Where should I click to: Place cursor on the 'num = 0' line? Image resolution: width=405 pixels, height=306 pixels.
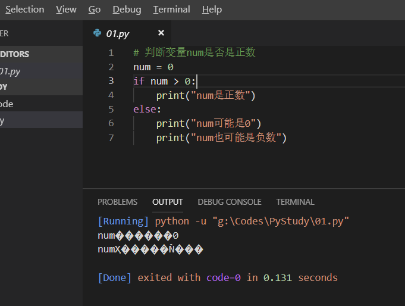tap(153, 67)
